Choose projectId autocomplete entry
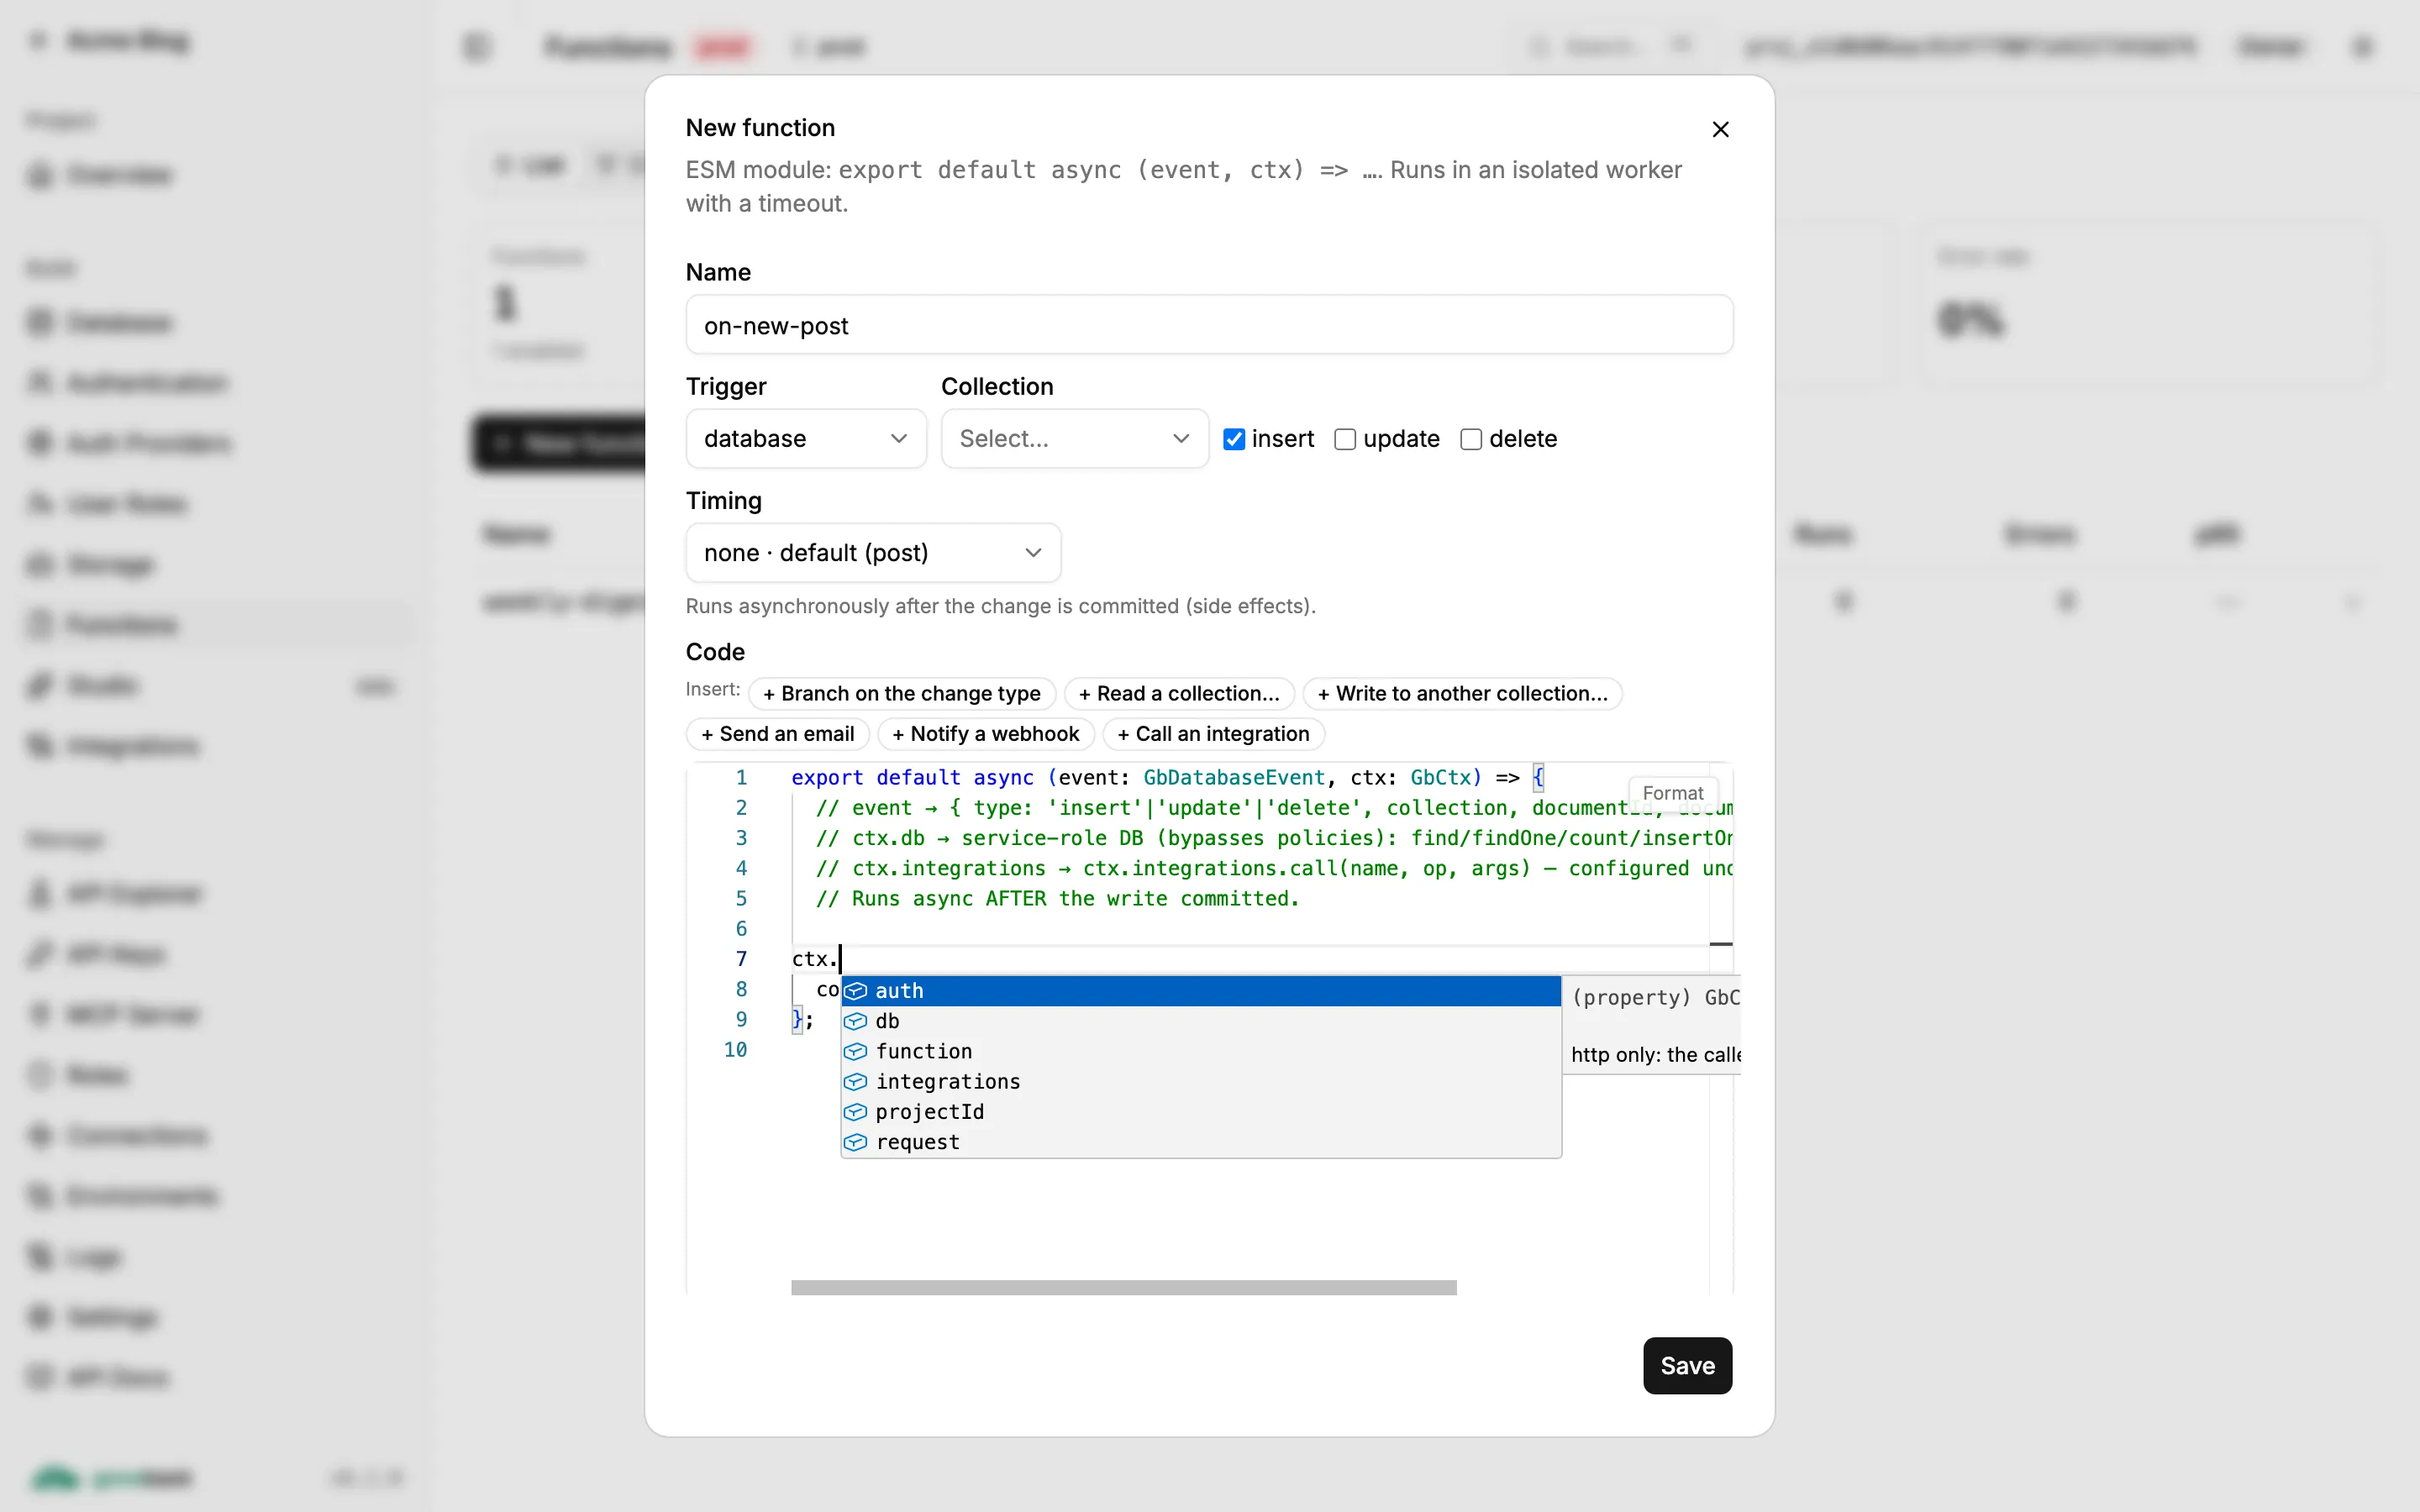Screen dimensions: 2420x1512 [1200, 1112]
